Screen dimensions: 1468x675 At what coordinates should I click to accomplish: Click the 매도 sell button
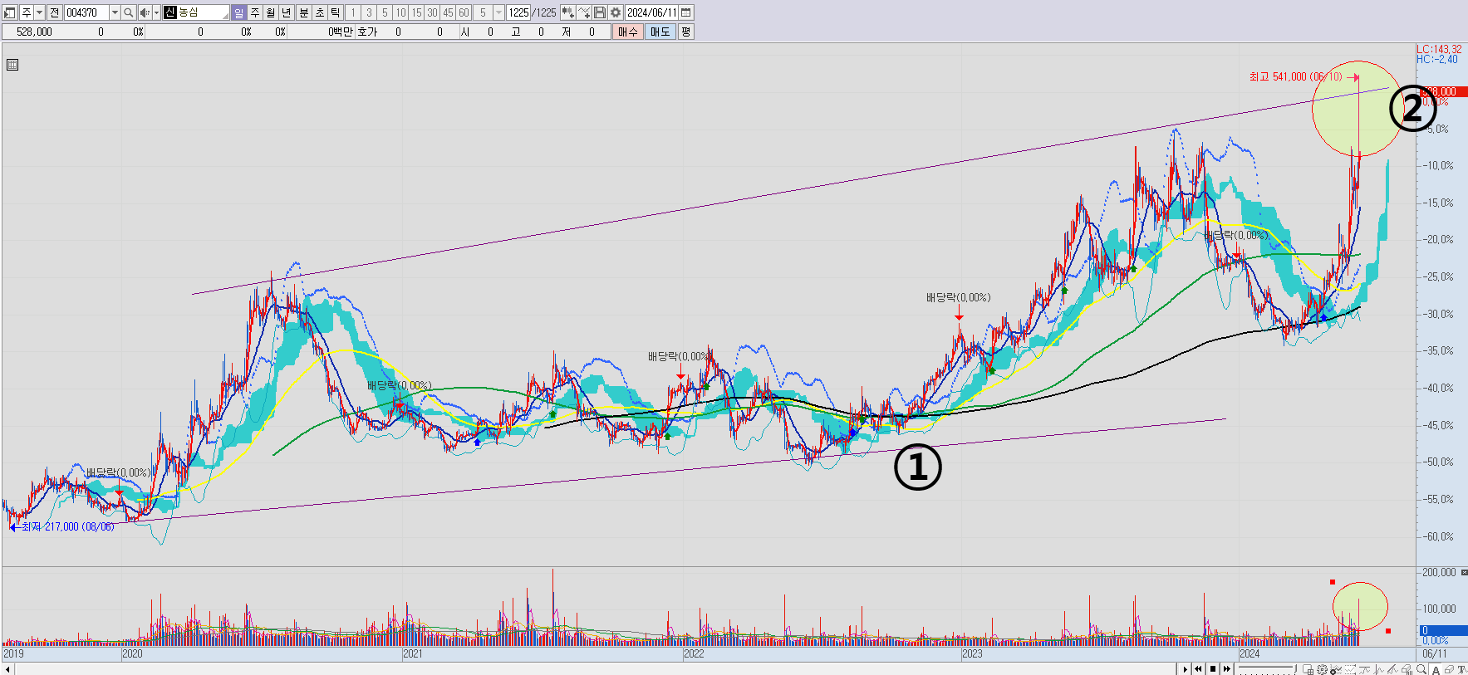click(660, 32)
